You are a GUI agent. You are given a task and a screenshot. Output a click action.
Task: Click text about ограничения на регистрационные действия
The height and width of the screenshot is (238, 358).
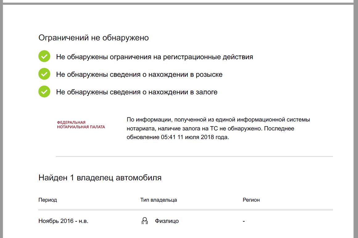pyautogui.click(x=154, y=57)
